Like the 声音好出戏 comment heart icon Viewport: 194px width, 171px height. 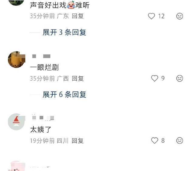(151, 16)
